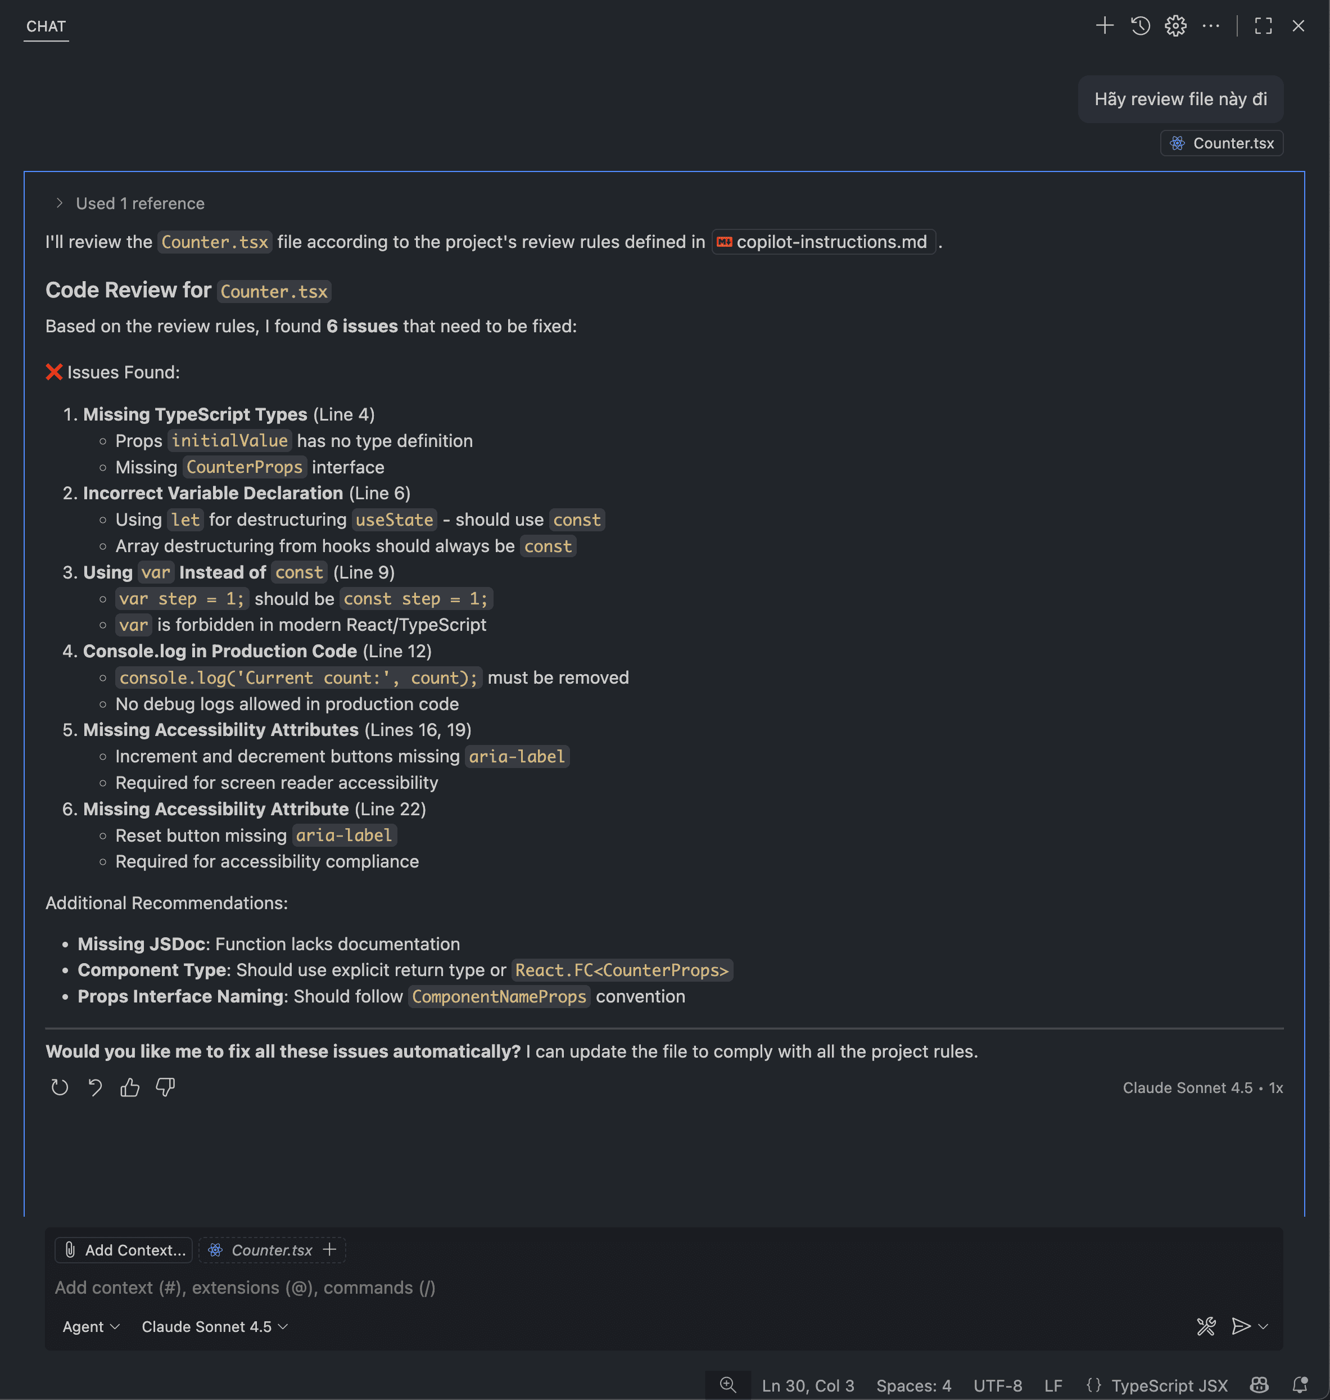Image resolution: width=1330 pixels, height=1400 pixels.
Task: Retry the response with reload icon
Action: [60, 1087]
